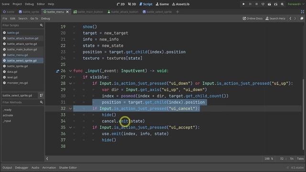Focus the Filter Scripts field
The width and height of the screenshot is (306, 172).
click(22, 25)
